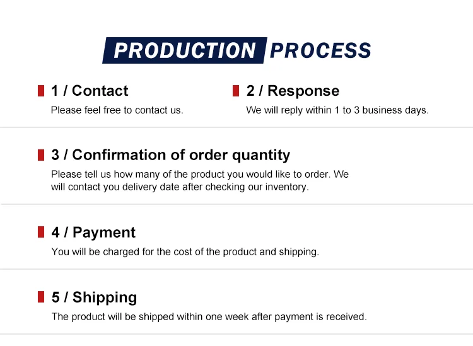Screen dimensions: 473x346
Task: Click the divider line below Payment section
Action: (237, 269)
